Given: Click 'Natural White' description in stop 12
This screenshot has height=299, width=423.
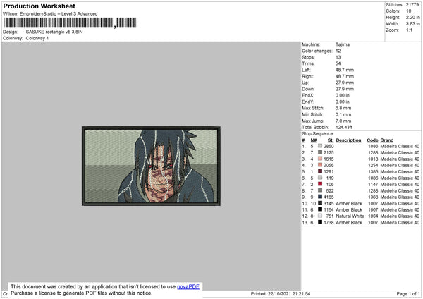Looking at the screenshot, I should pos(350,216).
